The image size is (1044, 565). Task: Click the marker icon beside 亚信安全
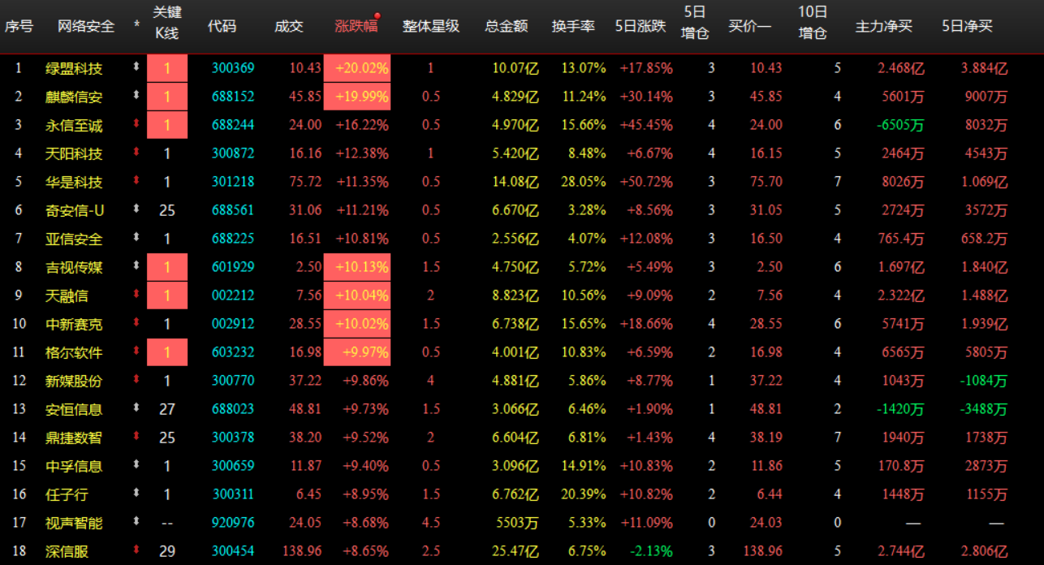(136, 238)
